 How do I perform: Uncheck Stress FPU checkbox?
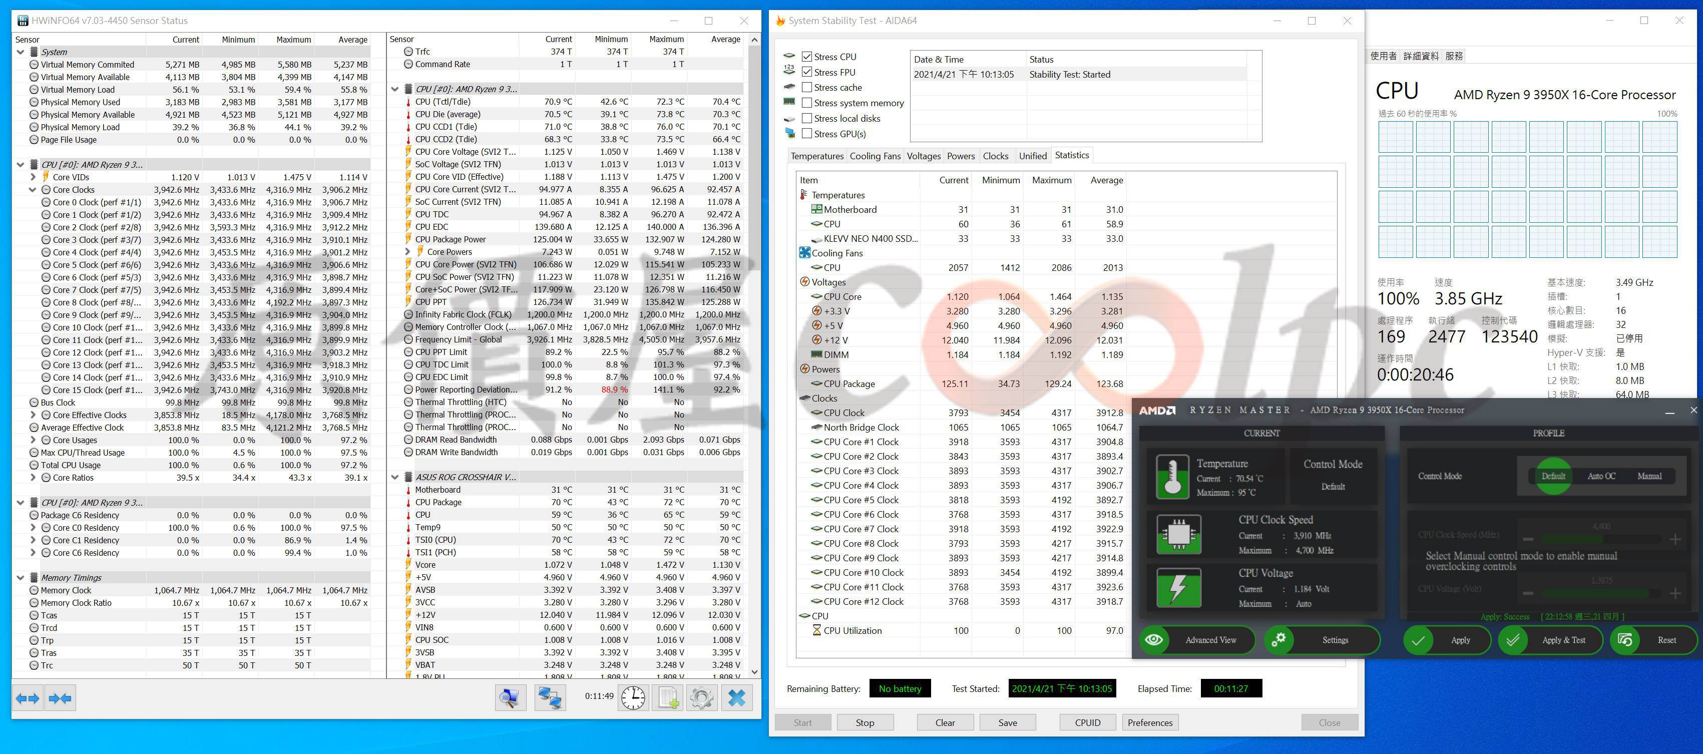(x=806, y=72)
